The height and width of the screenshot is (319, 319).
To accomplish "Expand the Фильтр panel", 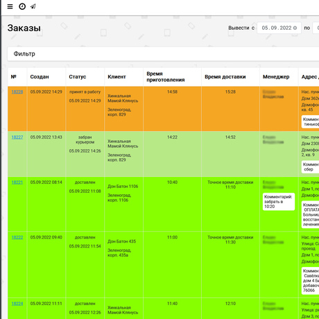I will (163, 54).
